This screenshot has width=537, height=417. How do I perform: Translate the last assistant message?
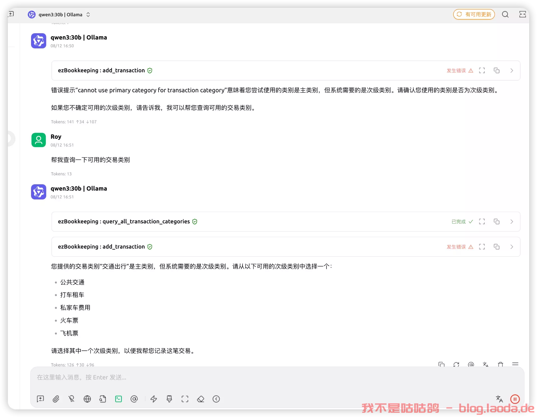[x=486, y=364]
